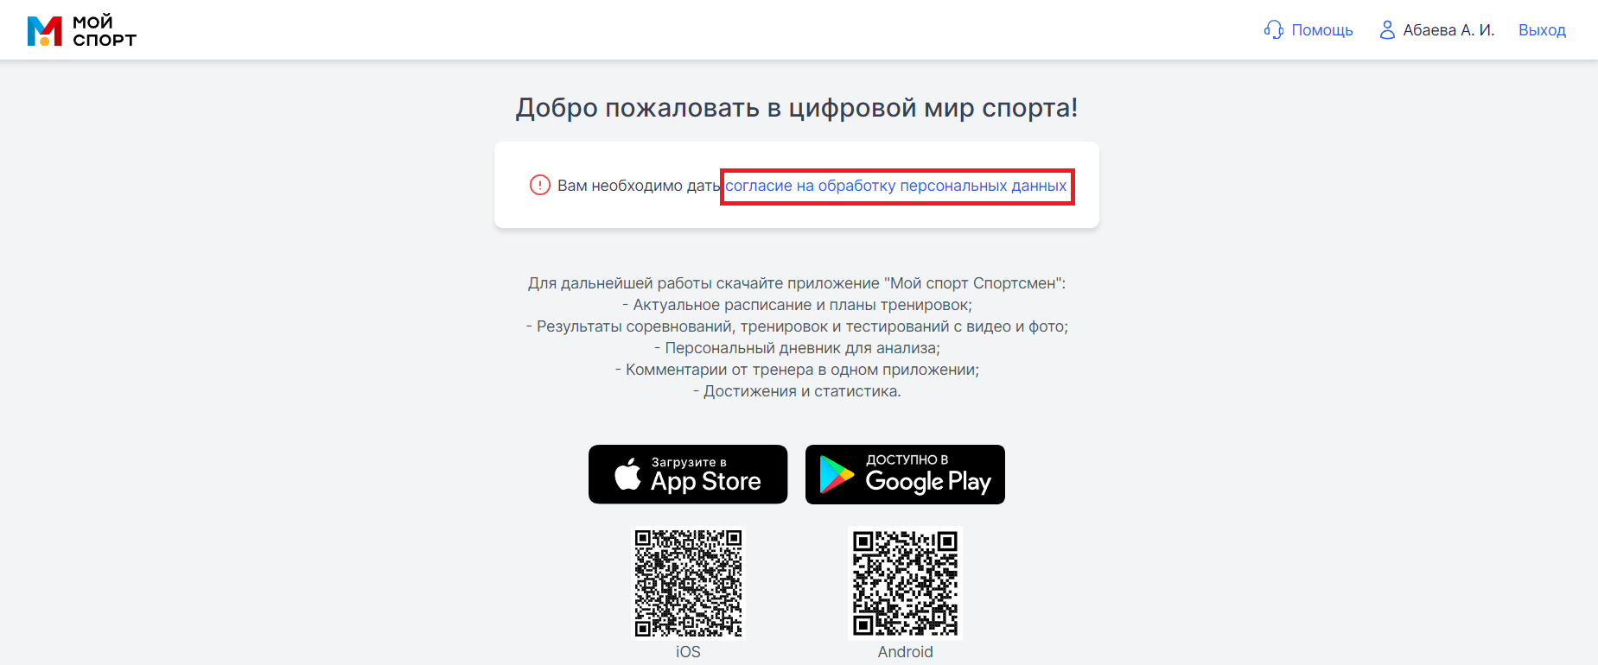
Task: Click the Доступно в Google Play button
Action: pos(905,474)
